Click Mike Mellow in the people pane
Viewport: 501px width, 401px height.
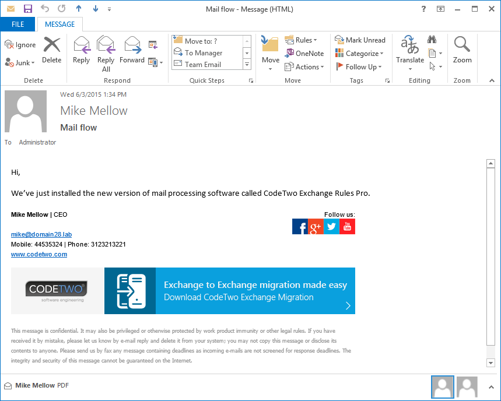pos(35,385)
